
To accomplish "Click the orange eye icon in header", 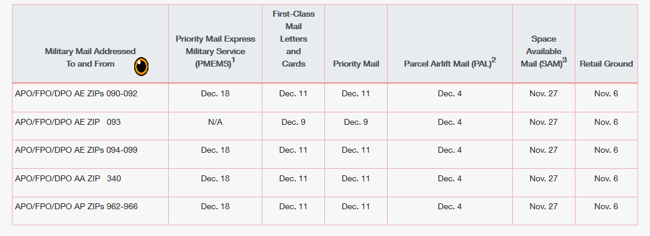I will 141,67.
